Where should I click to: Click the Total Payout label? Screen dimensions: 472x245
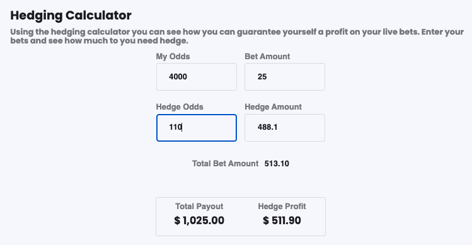(x=199, y=206)
